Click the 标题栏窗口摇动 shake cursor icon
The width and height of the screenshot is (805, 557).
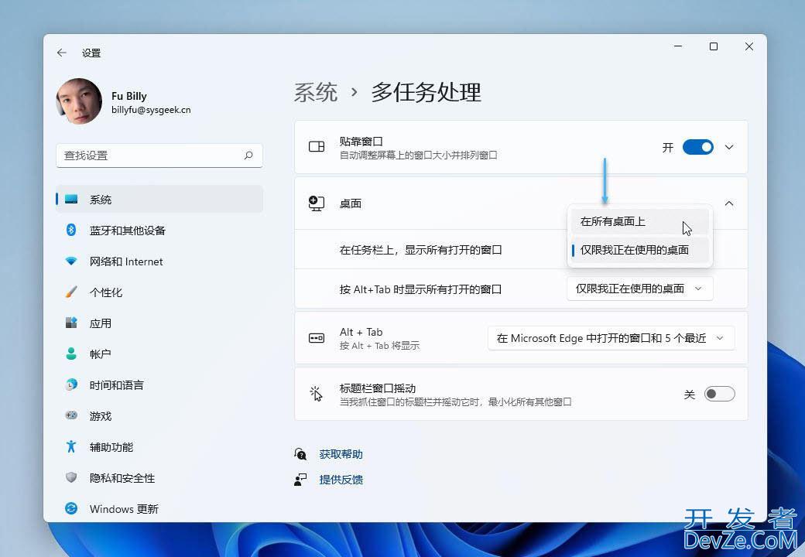[x=317, y=394]
